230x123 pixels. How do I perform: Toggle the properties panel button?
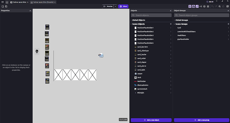point(197,6)
